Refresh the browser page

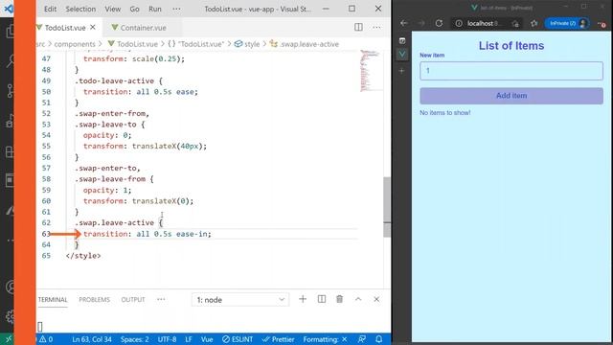439,23
